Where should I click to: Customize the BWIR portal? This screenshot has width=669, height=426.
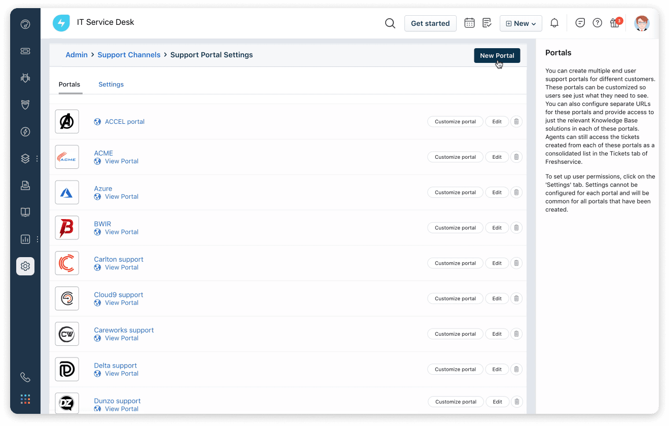pyautogui.click(x=455, y=228)
